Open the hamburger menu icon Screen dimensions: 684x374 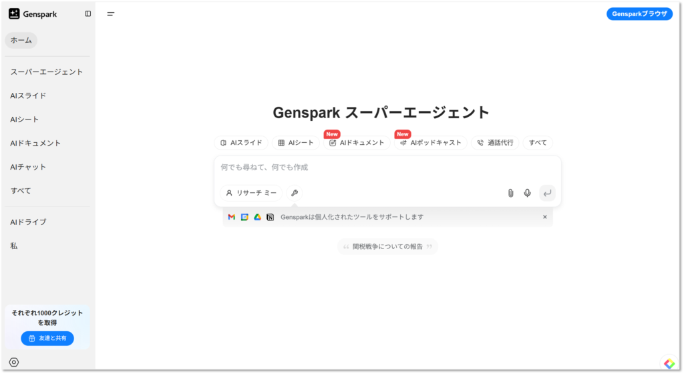coord(111,14)
